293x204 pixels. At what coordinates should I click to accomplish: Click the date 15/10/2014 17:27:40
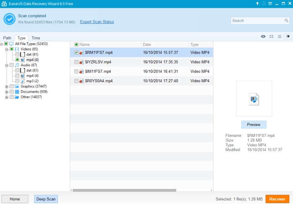[160, 81]
